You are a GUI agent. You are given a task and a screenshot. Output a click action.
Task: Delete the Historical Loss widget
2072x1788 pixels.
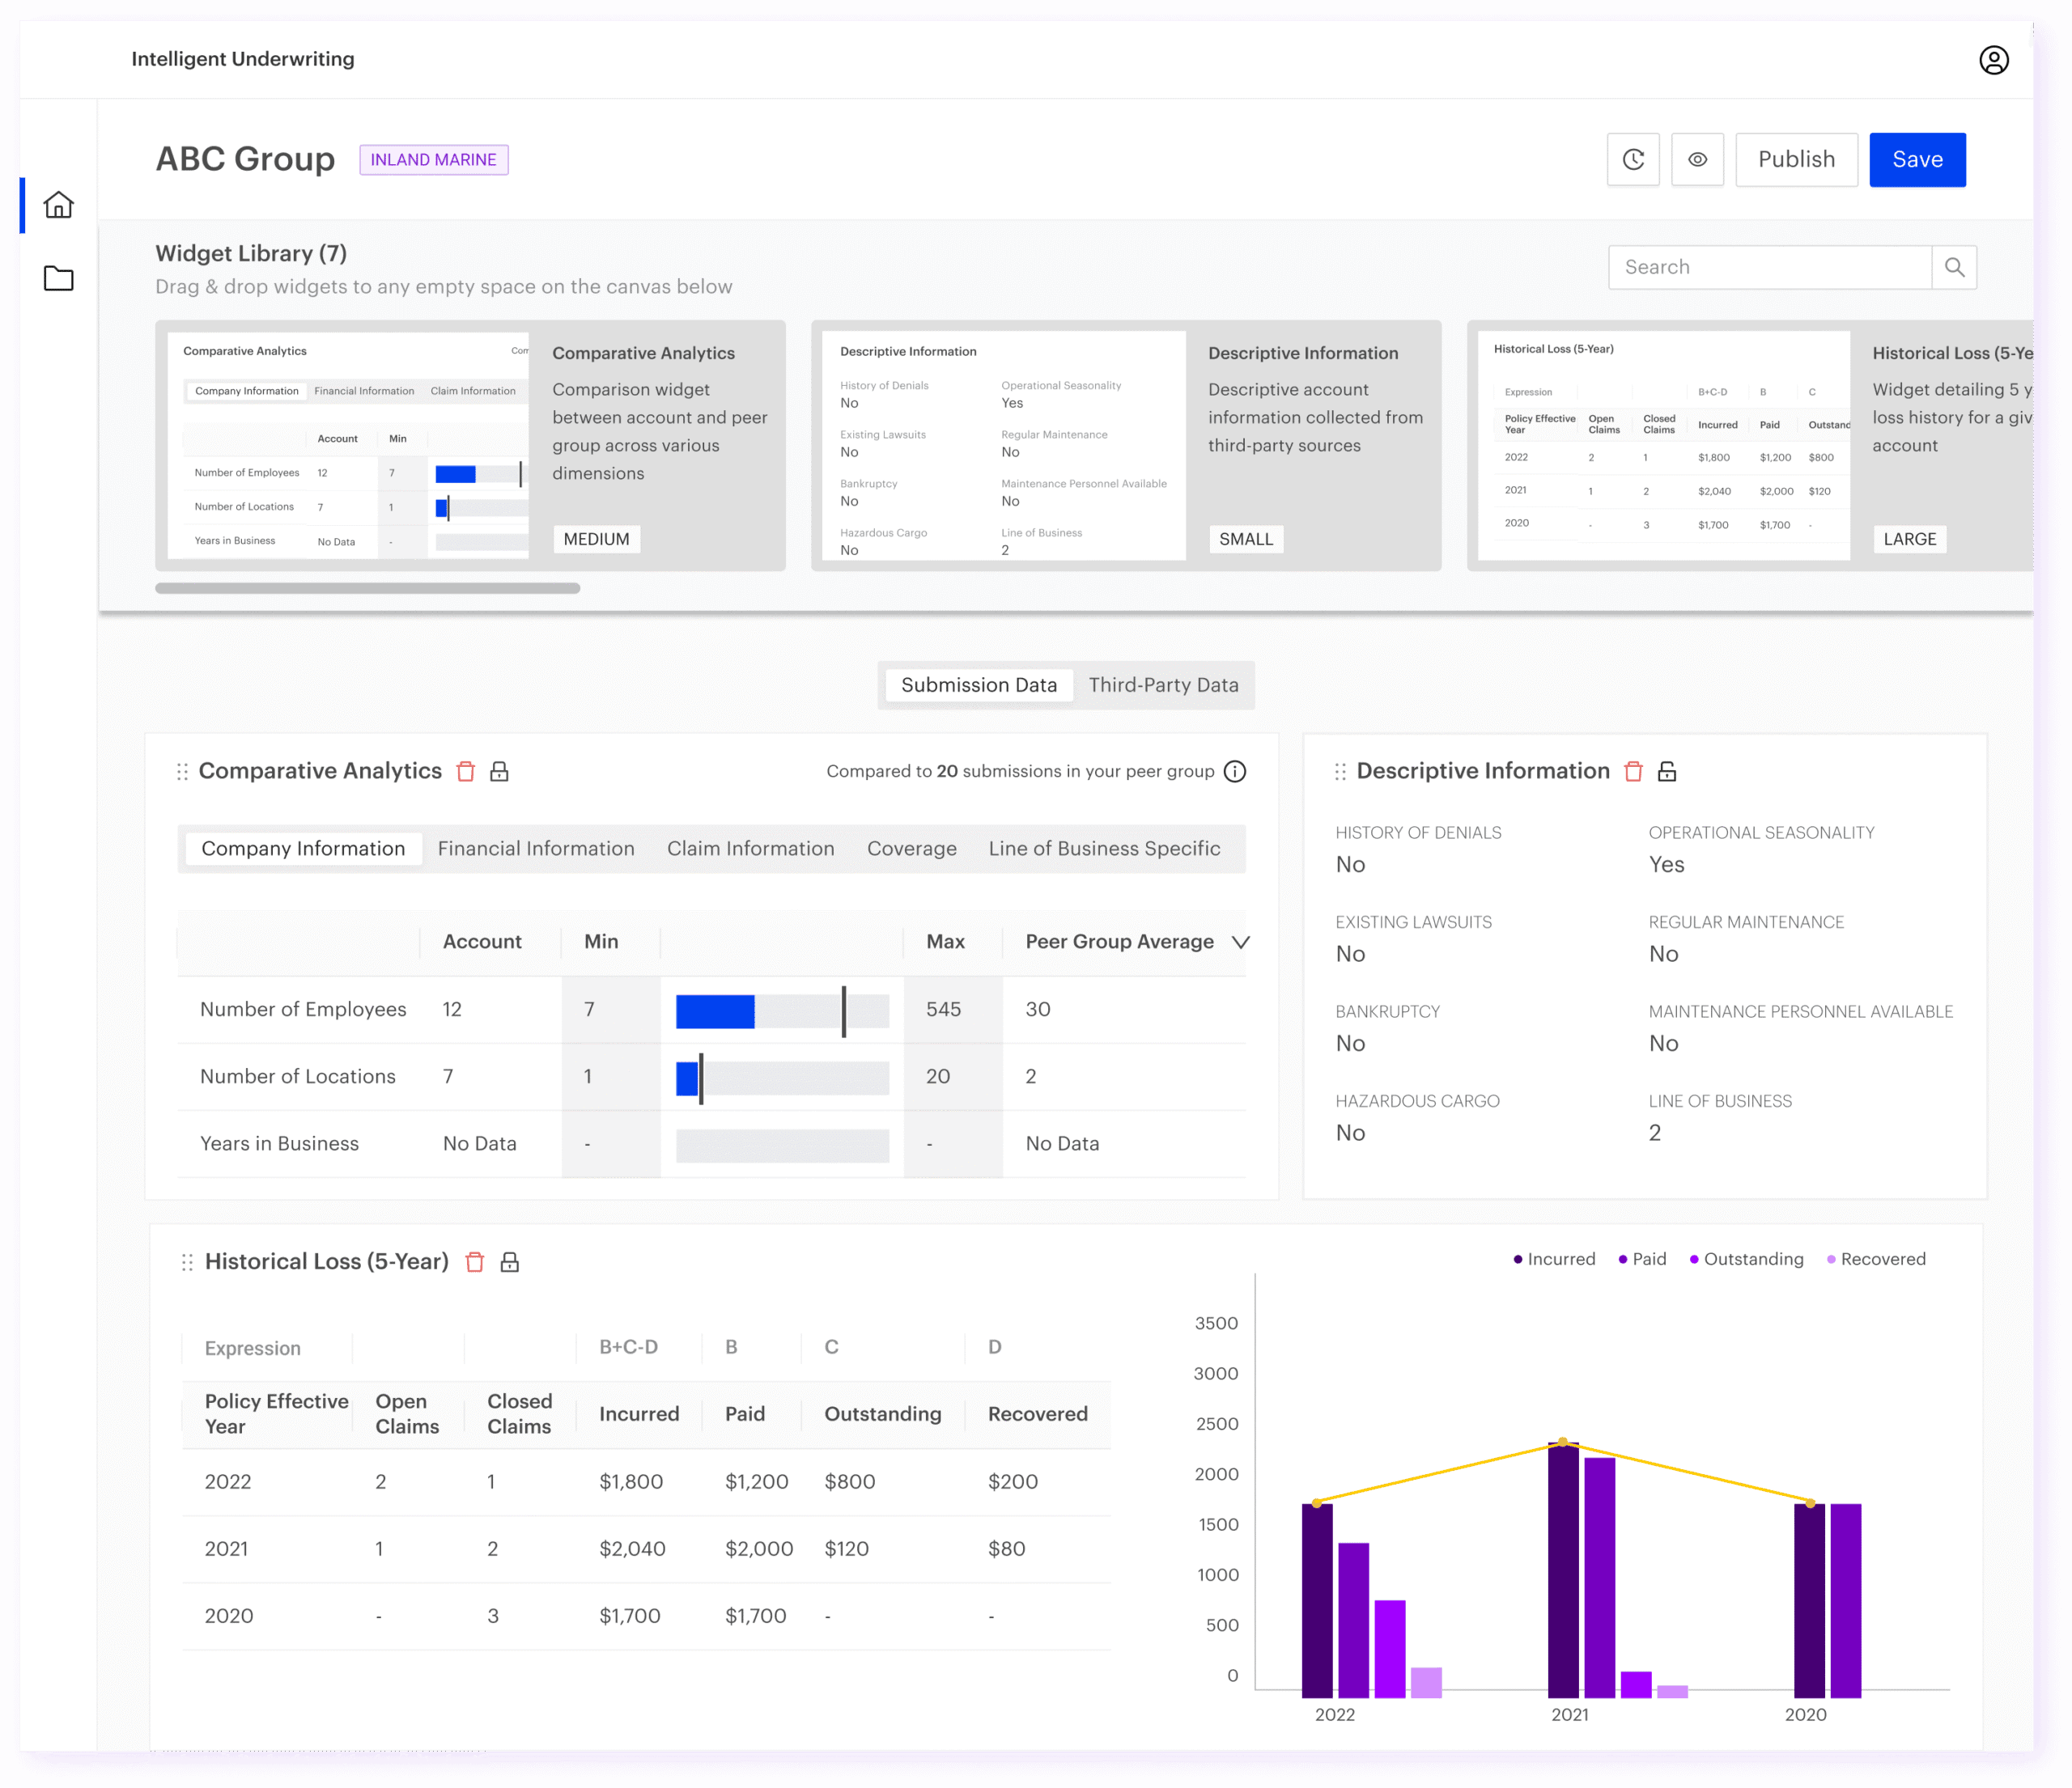coord(475,1262)
